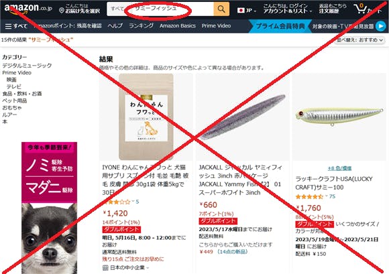Open the shopping cart icon
This screenshot has height=274, width=389.
coord(361,9)
